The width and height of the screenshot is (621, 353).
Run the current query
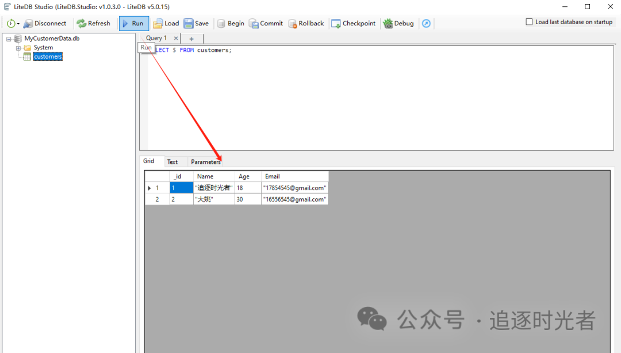point(134,24)
